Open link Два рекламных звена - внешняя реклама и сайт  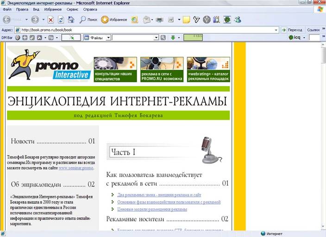[x=159, y=195]
